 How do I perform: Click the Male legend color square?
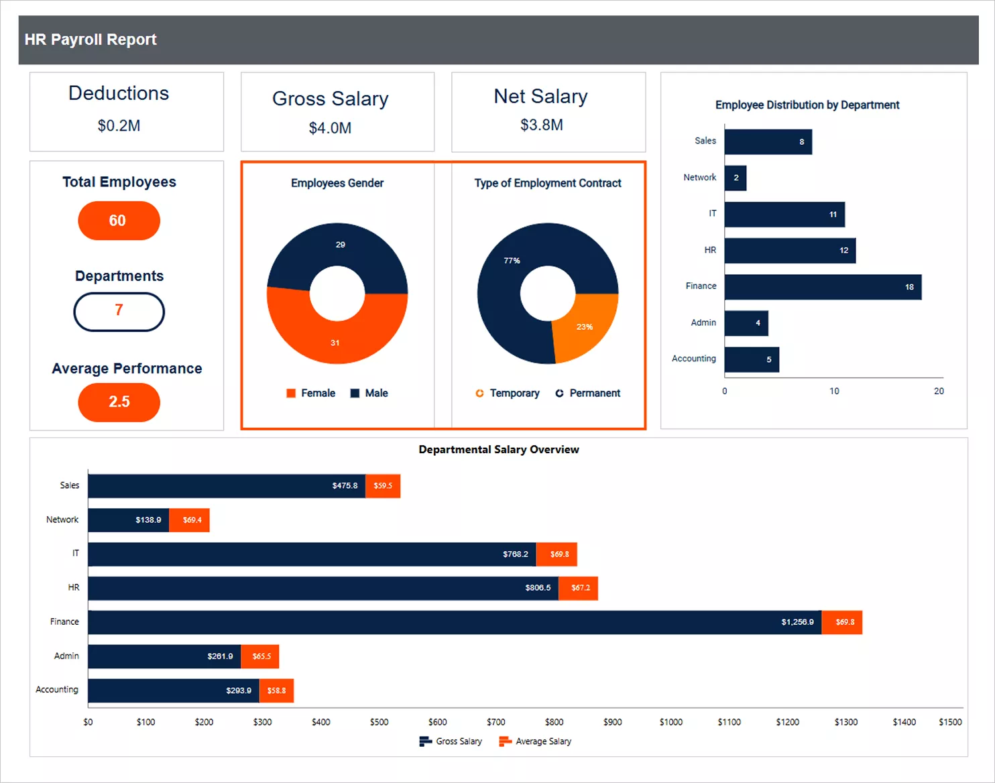coord(355,394)
